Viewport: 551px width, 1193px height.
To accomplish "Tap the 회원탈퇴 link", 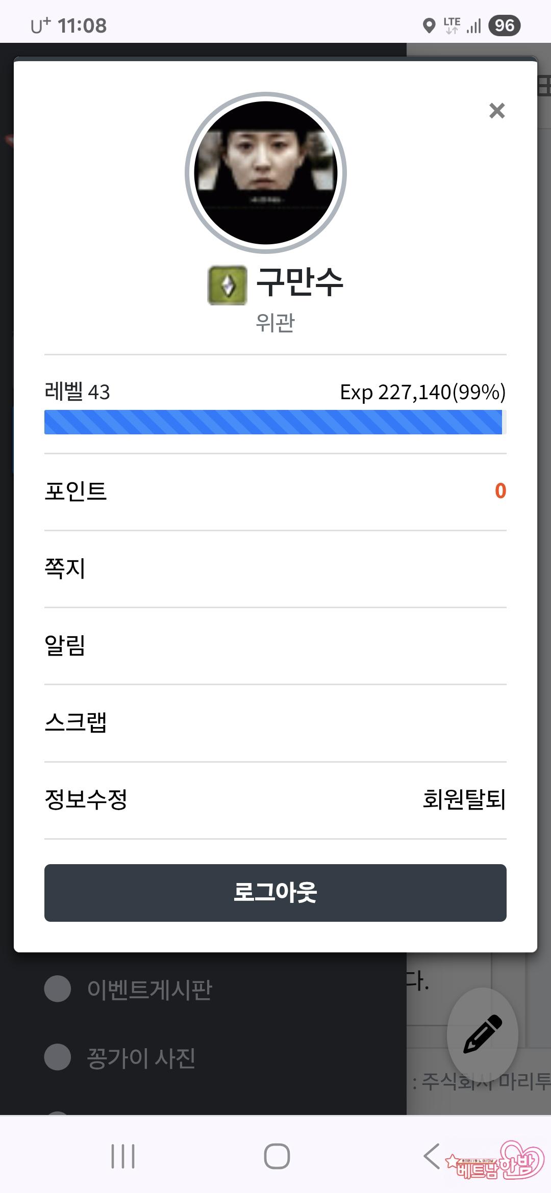I will (x=464, y=799).
